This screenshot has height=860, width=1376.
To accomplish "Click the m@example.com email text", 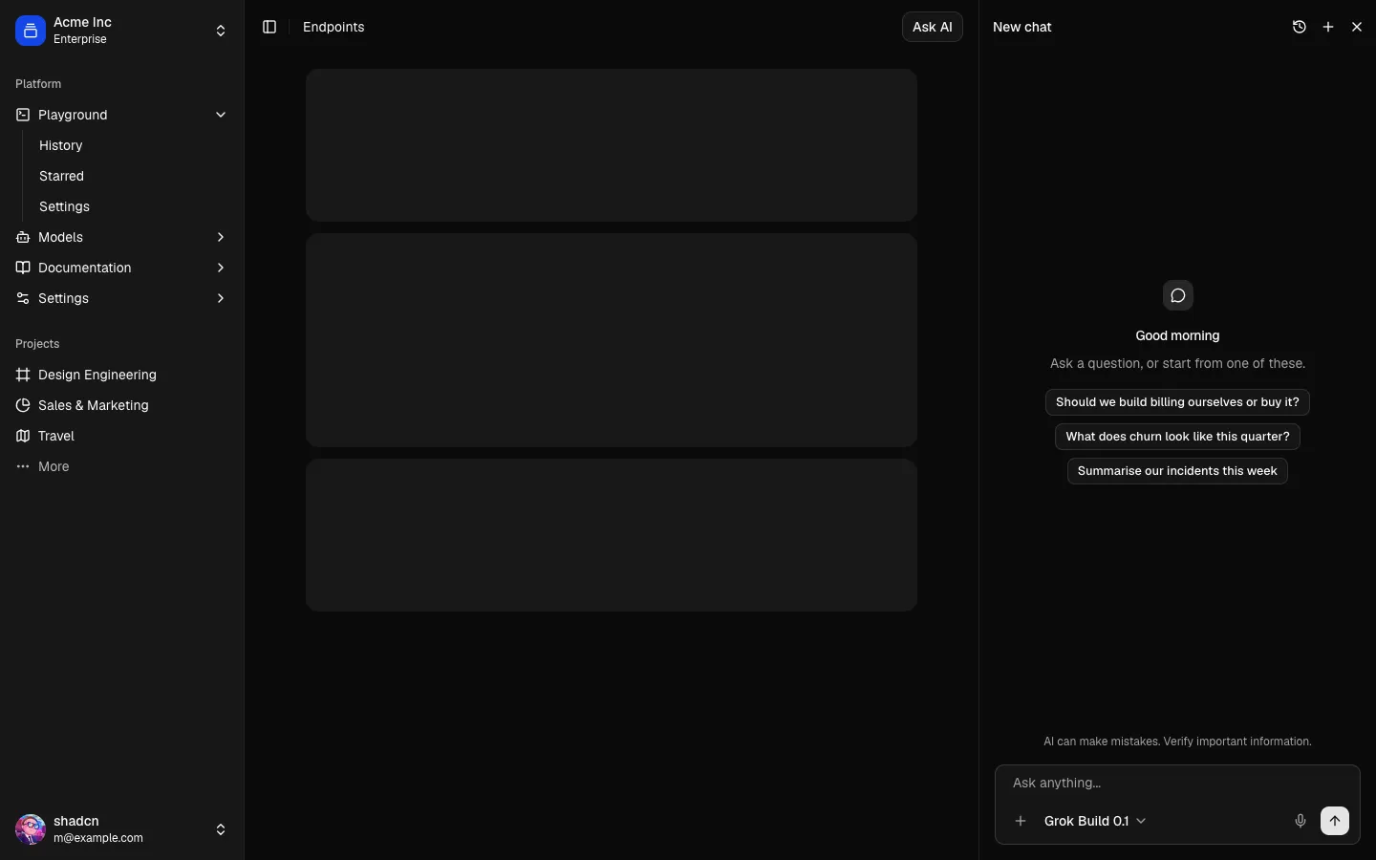I will tap(98, 838).
